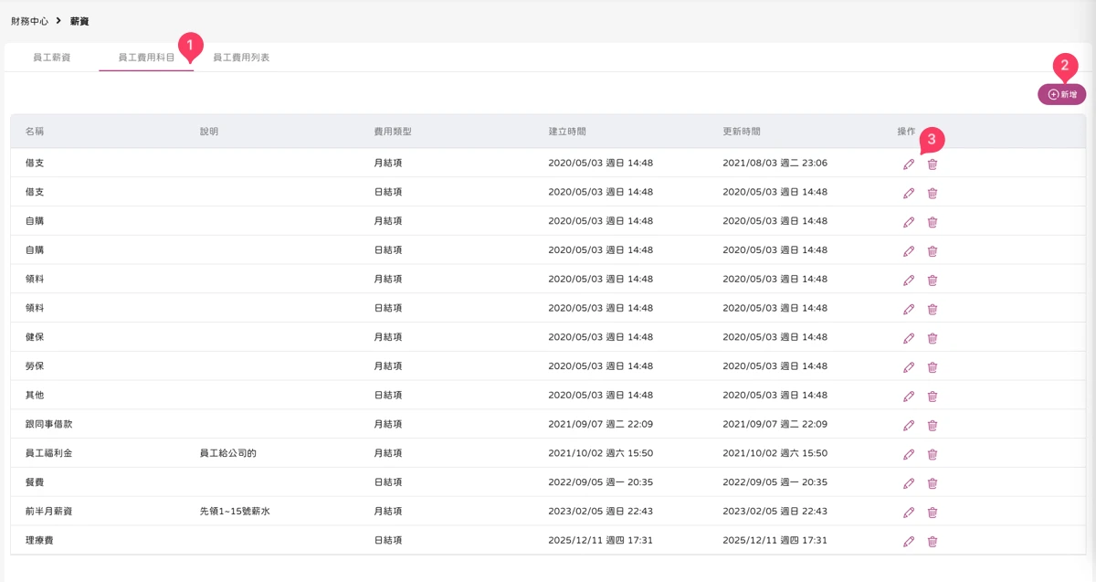Delete the 領料 日結項 row
The width and height of the screenshot is (1096, 582).
pos(933,309)
